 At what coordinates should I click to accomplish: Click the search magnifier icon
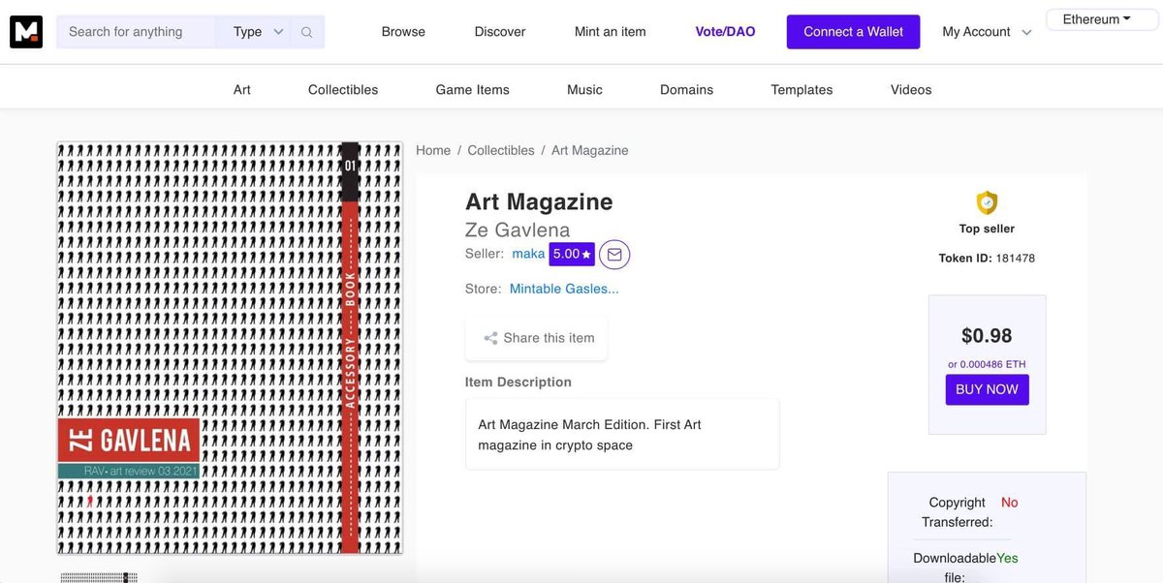tap(307, 32)
